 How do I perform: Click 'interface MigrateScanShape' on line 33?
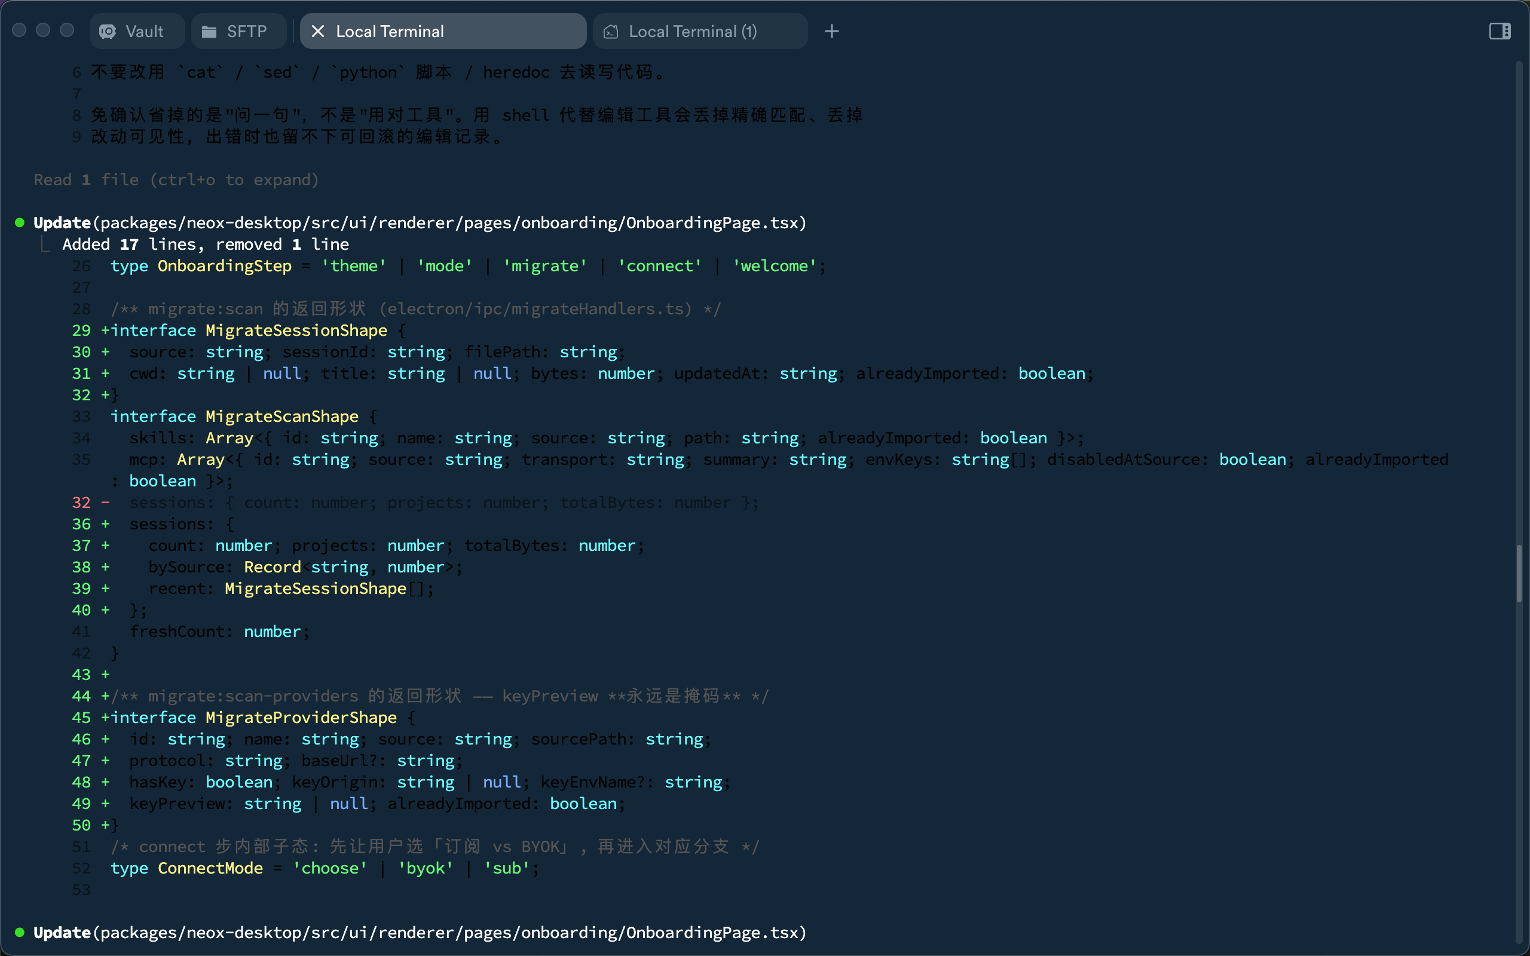[234, 416]
